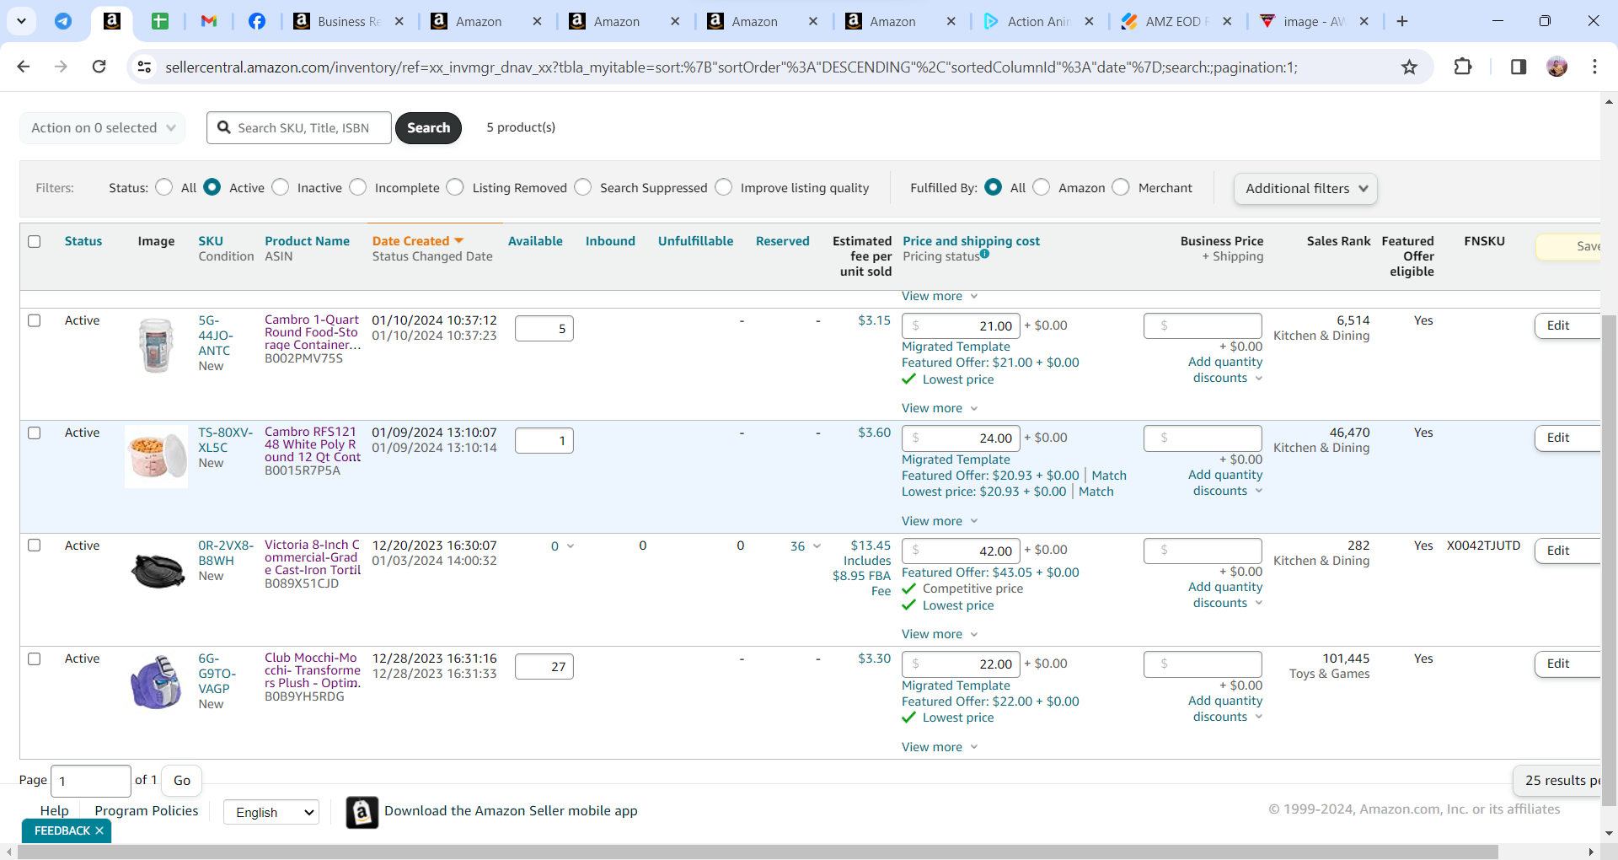Select the checkbox for SKU TS-80XV-XL5C
Image resolution: width=1618 pixels, height=860 pixels.
[35, 433]
